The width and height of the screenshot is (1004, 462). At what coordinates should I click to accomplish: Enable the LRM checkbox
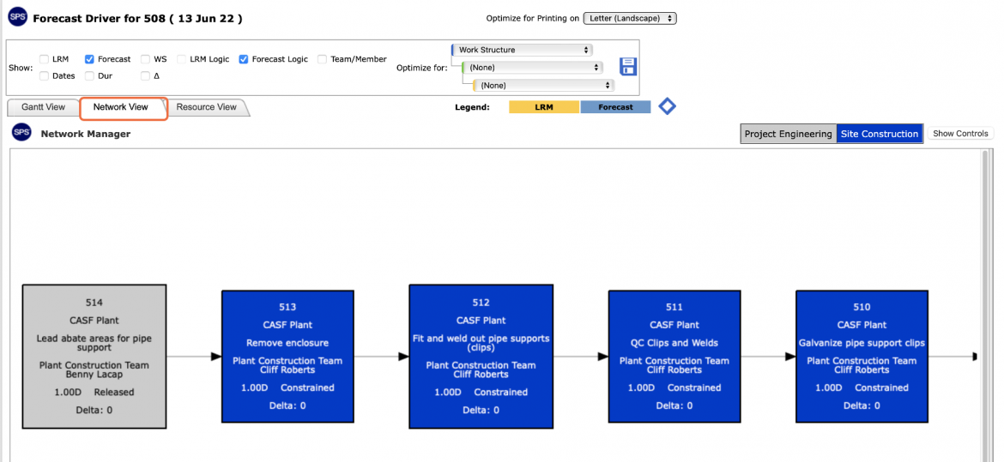[44, 59]
